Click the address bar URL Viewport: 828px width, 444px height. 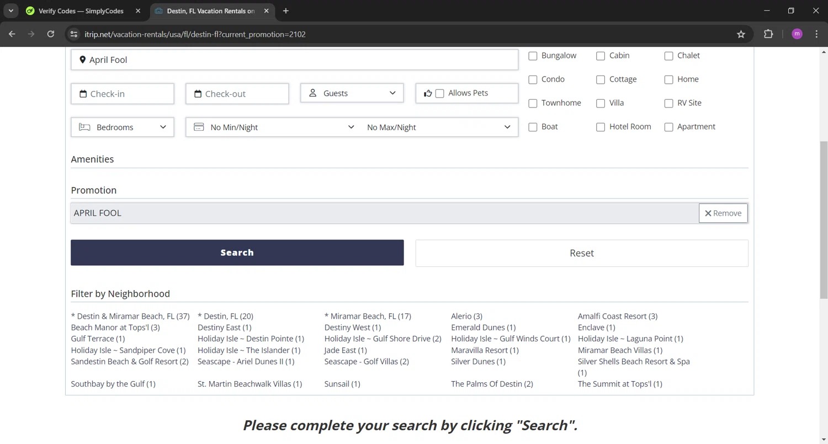(x=195, y=34)
